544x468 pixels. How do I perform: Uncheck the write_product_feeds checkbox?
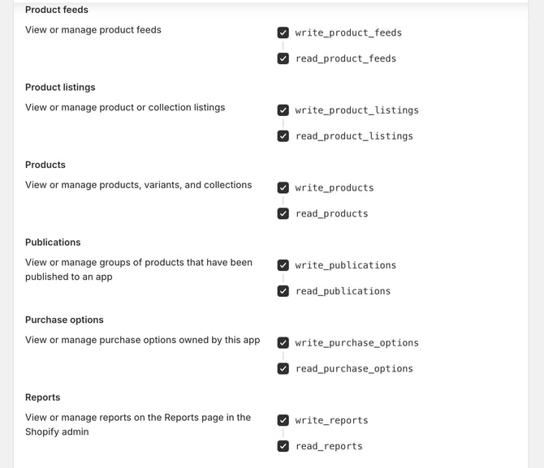[283, 32]
